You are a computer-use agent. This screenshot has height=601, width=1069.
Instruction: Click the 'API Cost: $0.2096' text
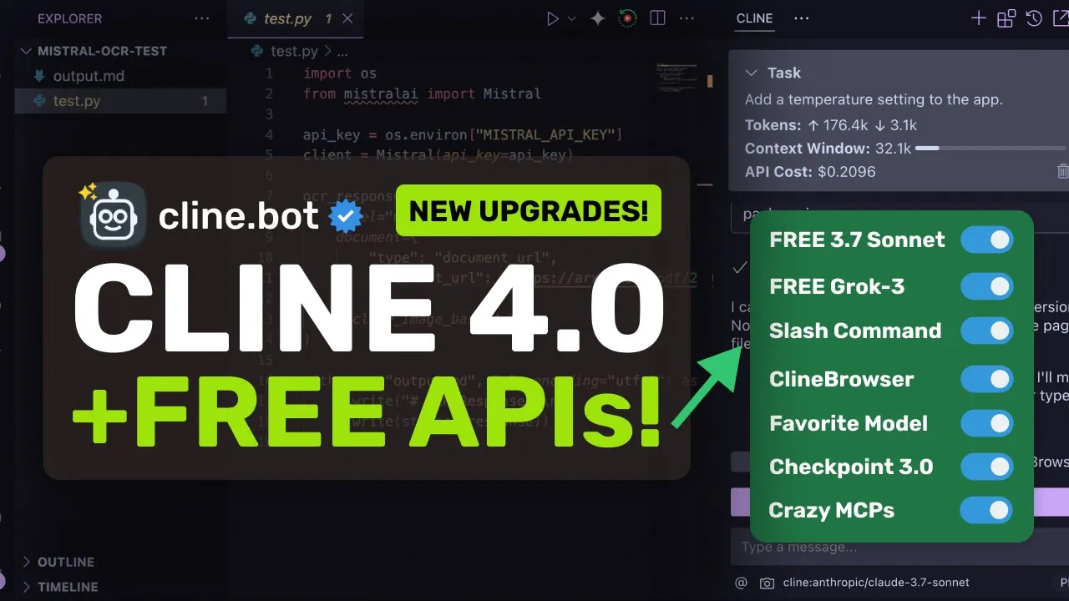tap(810, 172)
